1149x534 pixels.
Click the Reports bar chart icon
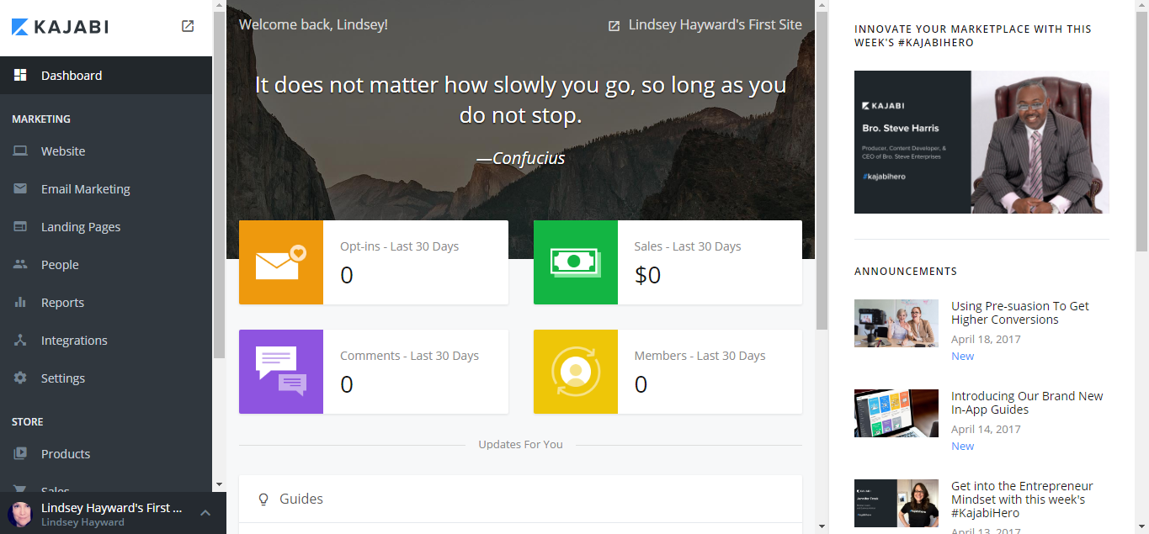click(20, 303)
